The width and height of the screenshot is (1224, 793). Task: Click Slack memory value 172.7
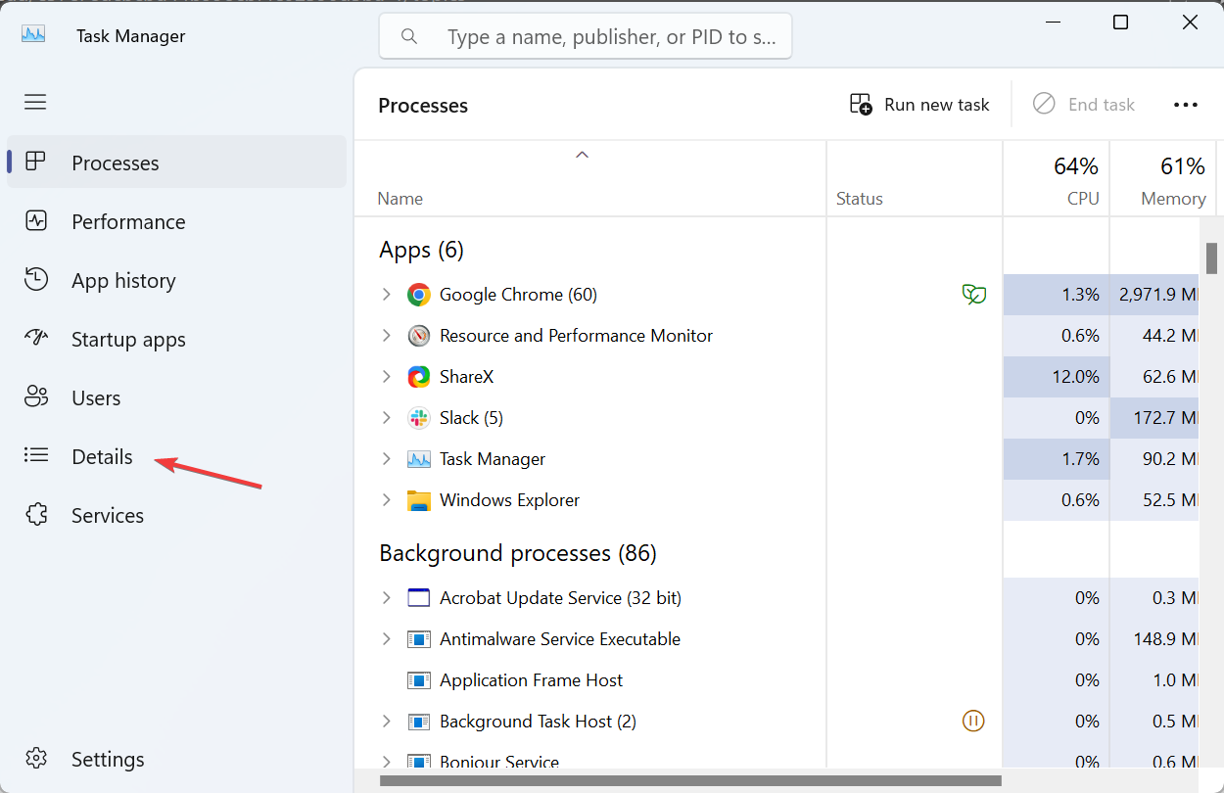click(x=1169, y=418)
